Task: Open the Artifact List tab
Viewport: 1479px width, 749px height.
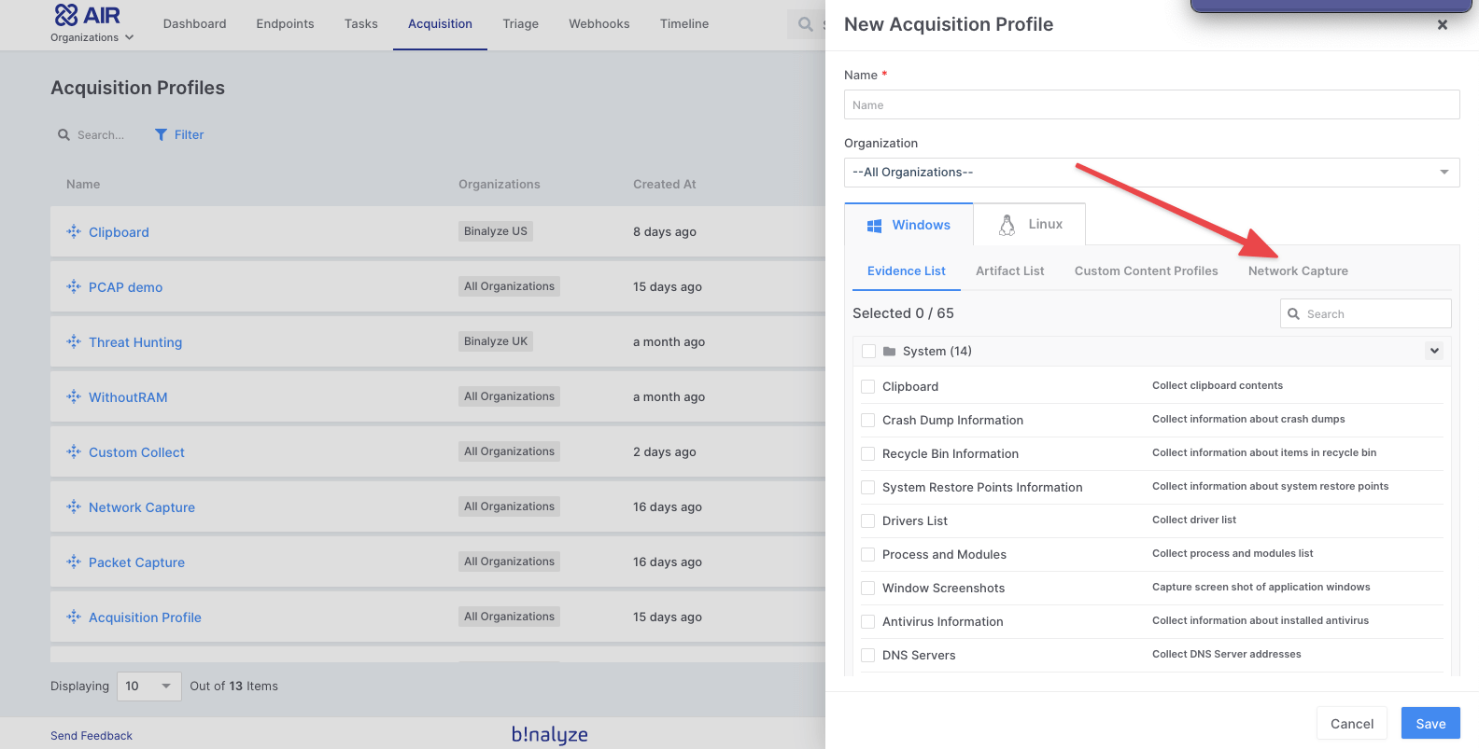Action: pyautogui.click(x=1009, y=271)
